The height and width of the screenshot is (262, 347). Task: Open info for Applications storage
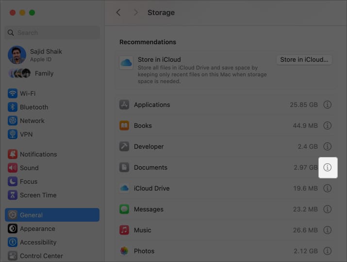(327, 105)
